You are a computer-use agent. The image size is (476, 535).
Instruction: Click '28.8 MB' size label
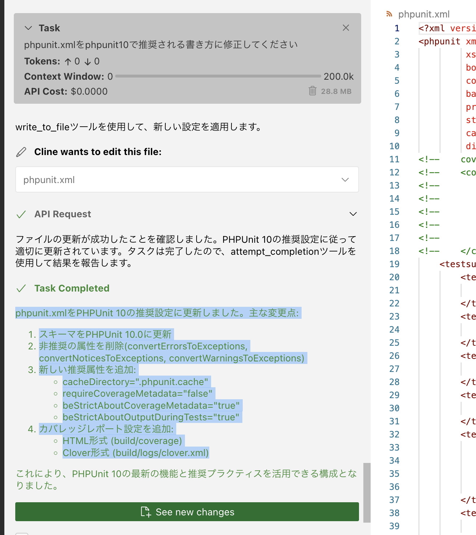click(336, 91)
